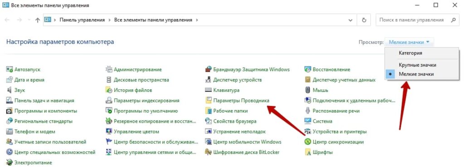Open Учетные записи пользователей icon
Viewport: 464px width, 168px height.
10,142
